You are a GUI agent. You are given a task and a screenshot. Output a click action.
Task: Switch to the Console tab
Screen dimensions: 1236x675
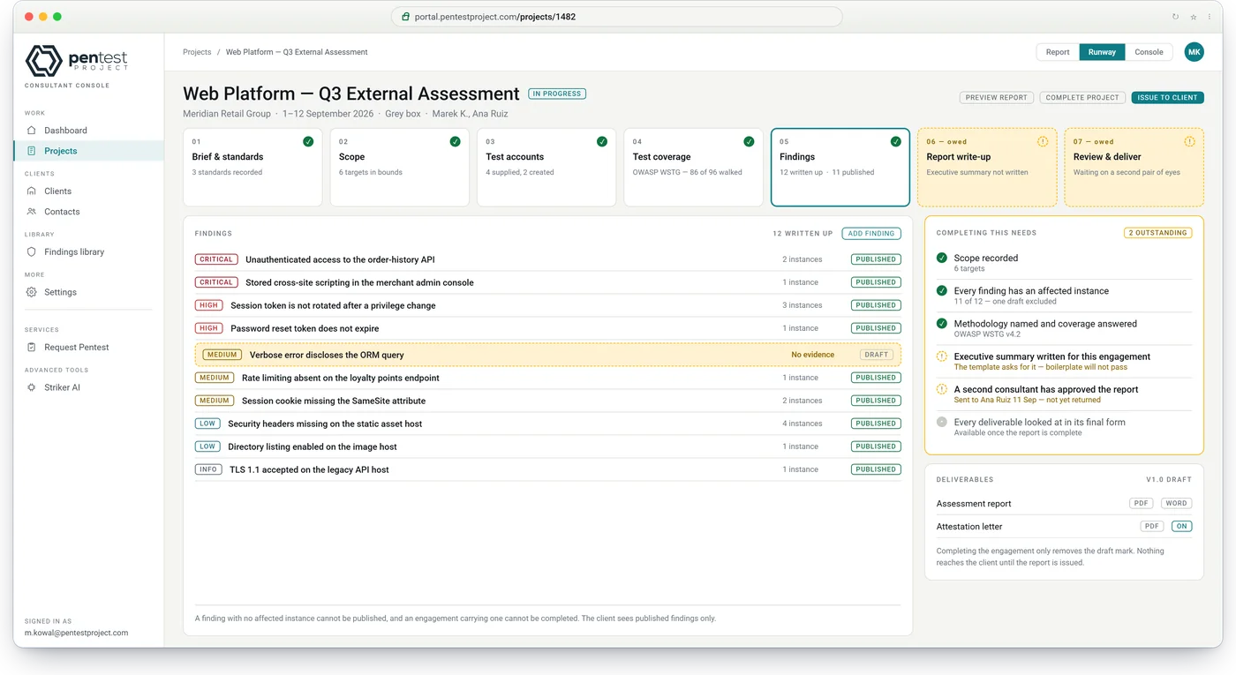pyautogui.click(x=1149, y=52)
